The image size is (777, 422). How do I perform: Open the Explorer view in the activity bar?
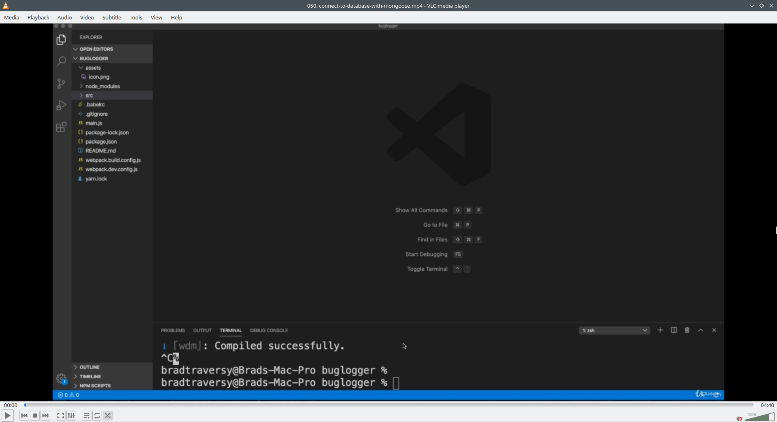[61, 40]
